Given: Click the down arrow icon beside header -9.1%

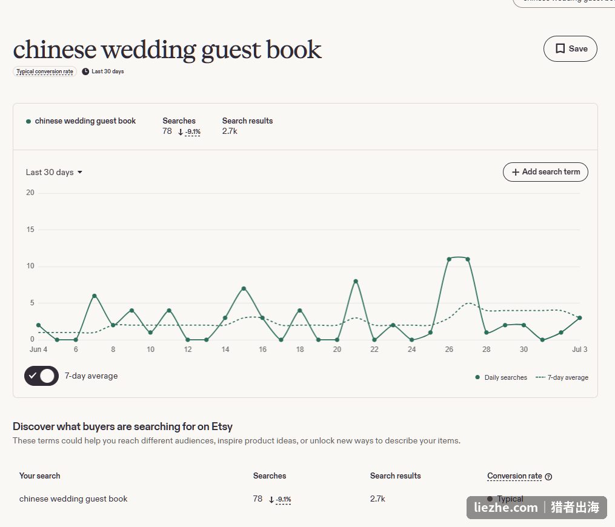Looking at the screenshot, I should (x=181, y=132).
